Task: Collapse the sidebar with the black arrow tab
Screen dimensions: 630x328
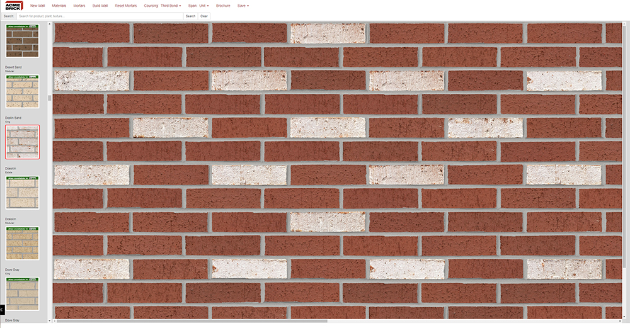Action: tap(2, 309)
